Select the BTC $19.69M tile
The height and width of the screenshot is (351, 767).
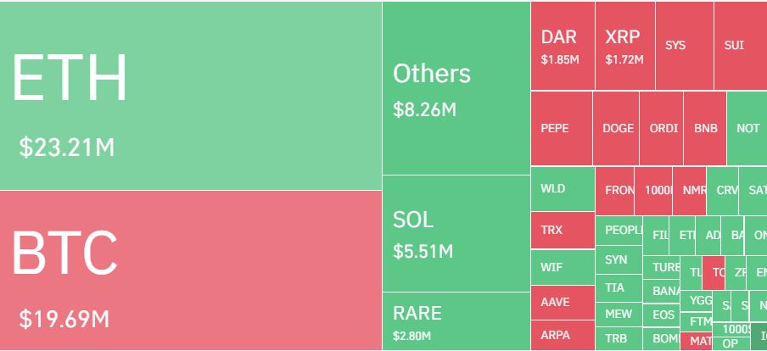pyautogui.click(x=190, y=270)
